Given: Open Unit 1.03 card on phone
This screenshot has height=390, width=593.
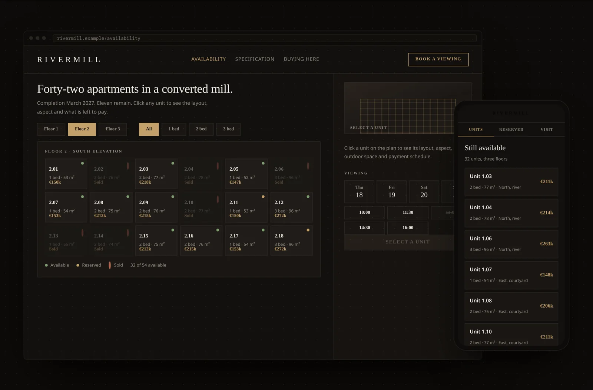Looking at the screenshot, I should pos(511,182).
